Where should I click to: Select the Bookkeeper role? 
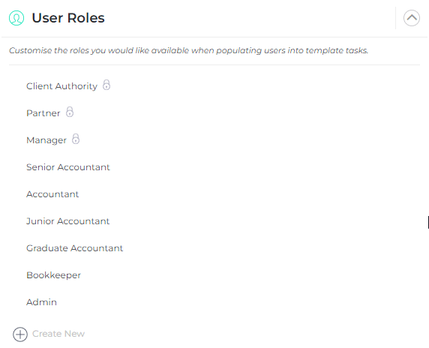click(x=54, y=275)
